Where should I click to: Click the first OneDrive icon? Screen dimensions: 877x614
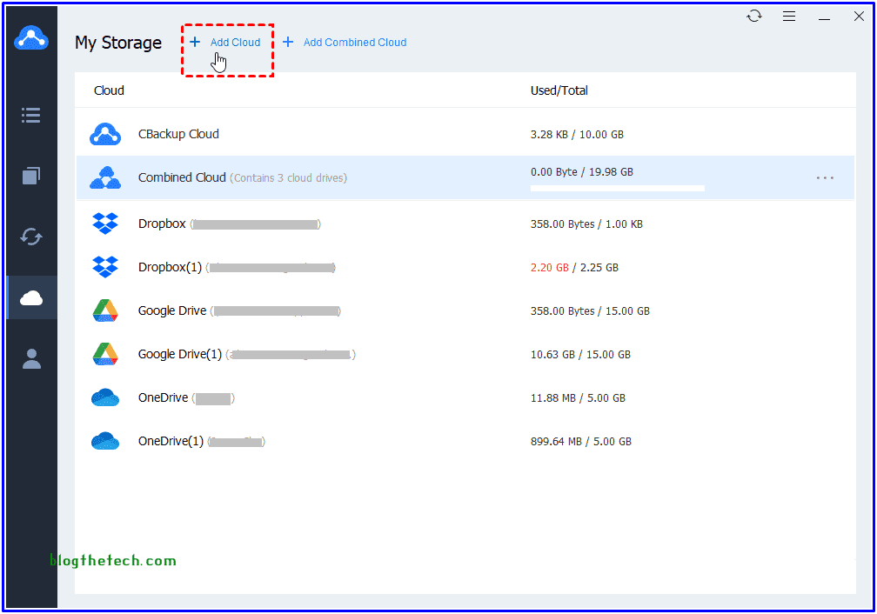click(105, 397)
